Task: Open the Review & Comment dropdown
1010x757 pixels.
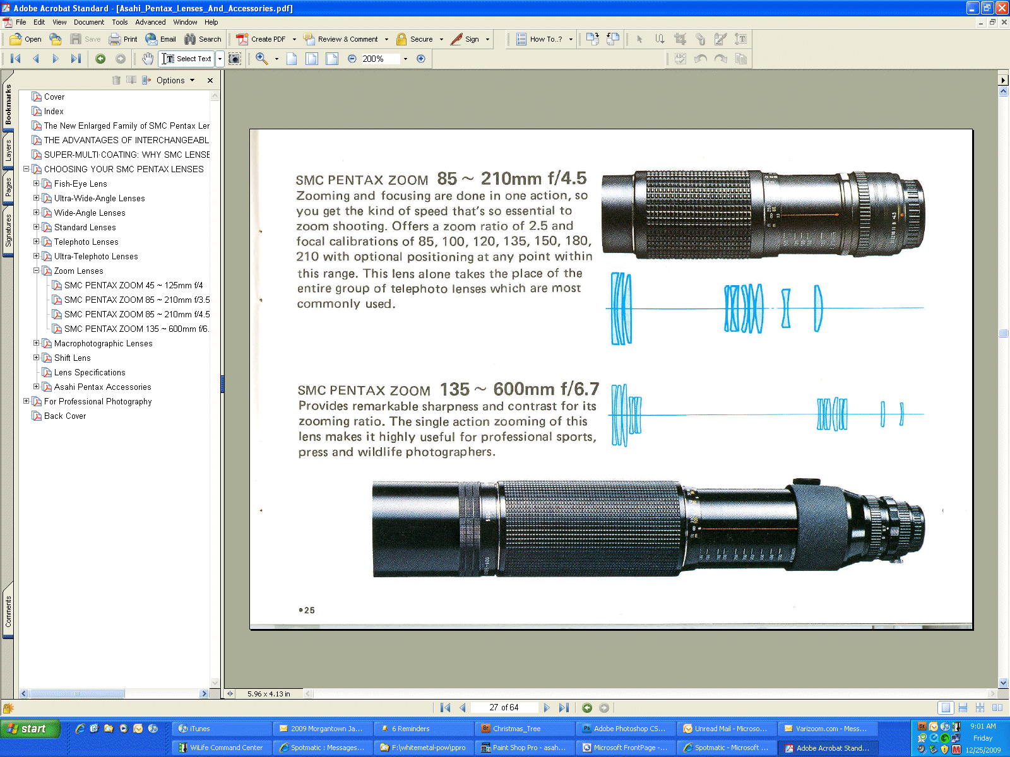Action: [x=386, y=39]
